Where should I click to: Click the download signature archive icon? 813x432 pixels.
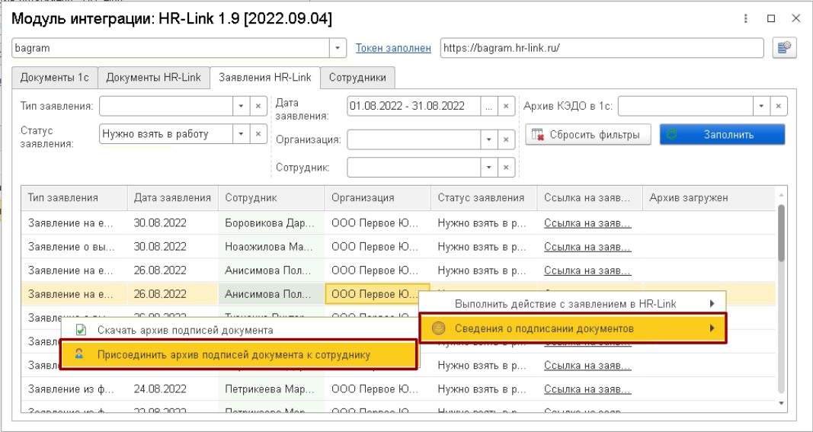click(x=80, y=330)
